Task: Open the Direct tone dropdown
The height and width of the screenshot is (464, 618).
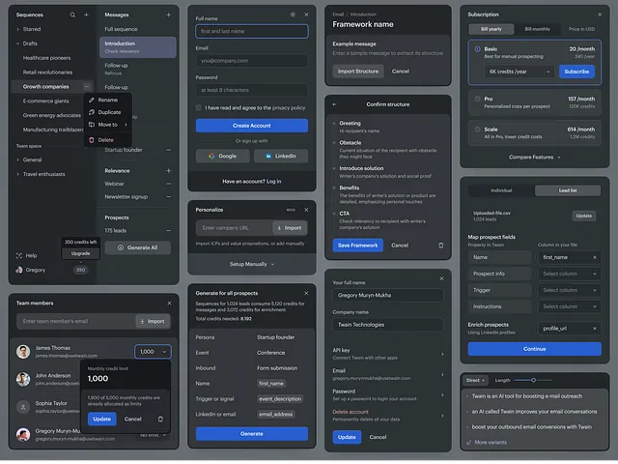Action: (x=474, y=380)
